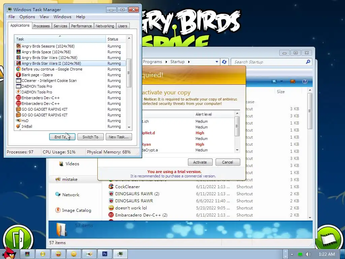Viewport: 345px width, 259px height.
Task: Switch to the Users tab
Action: pos(123,26)
